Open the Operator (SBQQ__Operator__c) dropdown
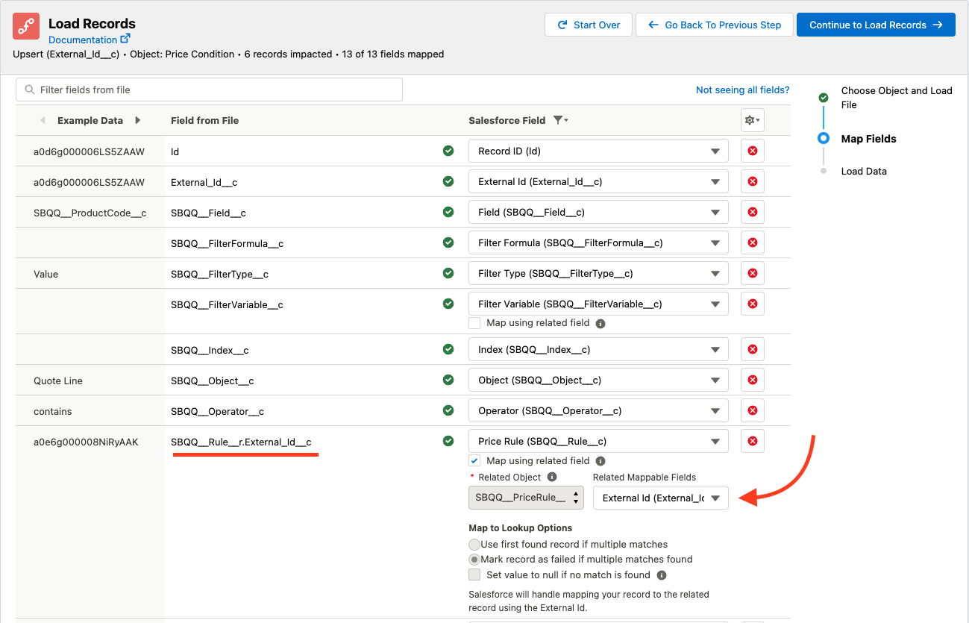 click(598, 410)
